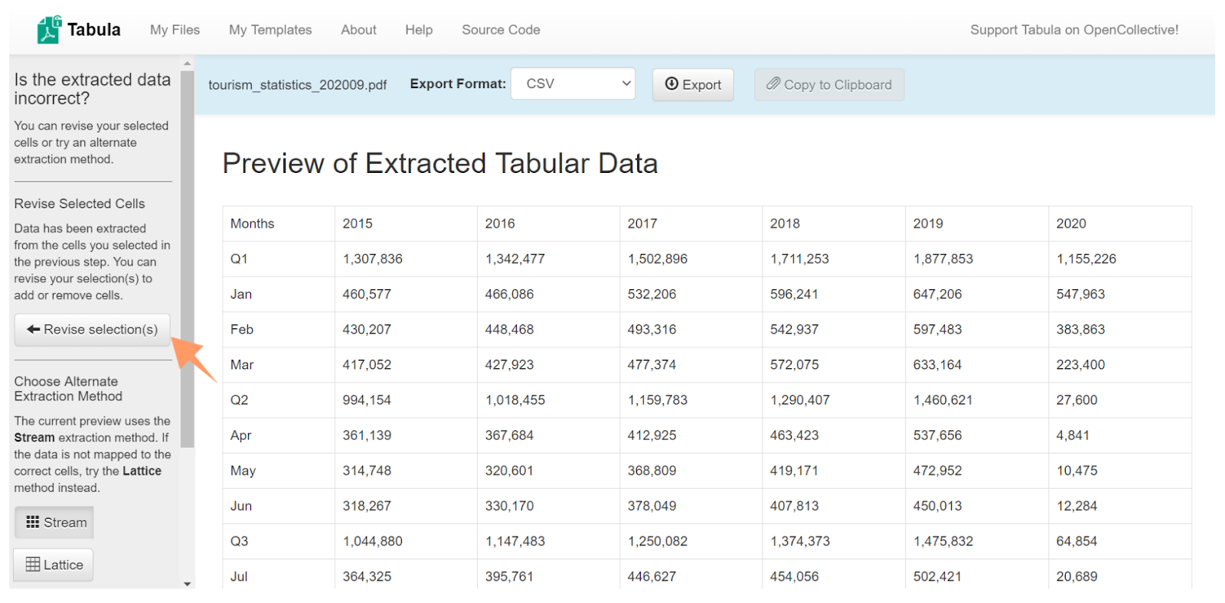The width and height of the screenshot is (1225, 603).
Task: Follow Support Tabula on OpenCollective link
Action: 1074,30
